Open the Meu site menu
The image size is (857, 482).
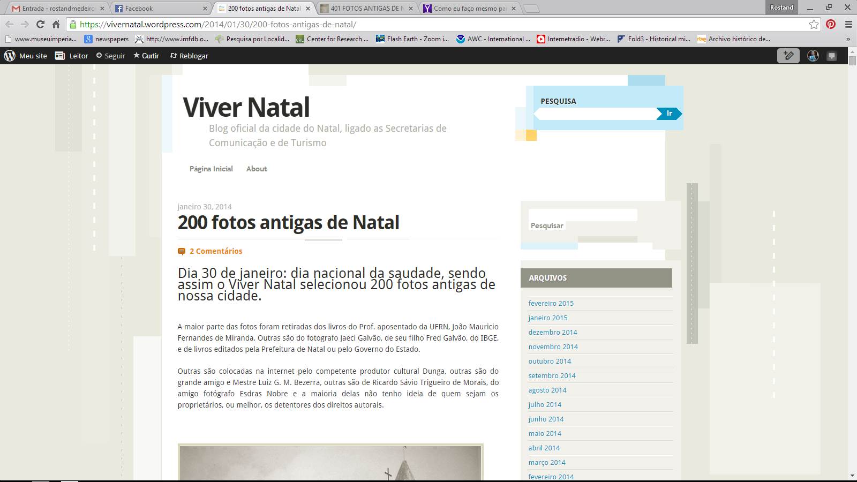tap(26, 56)
